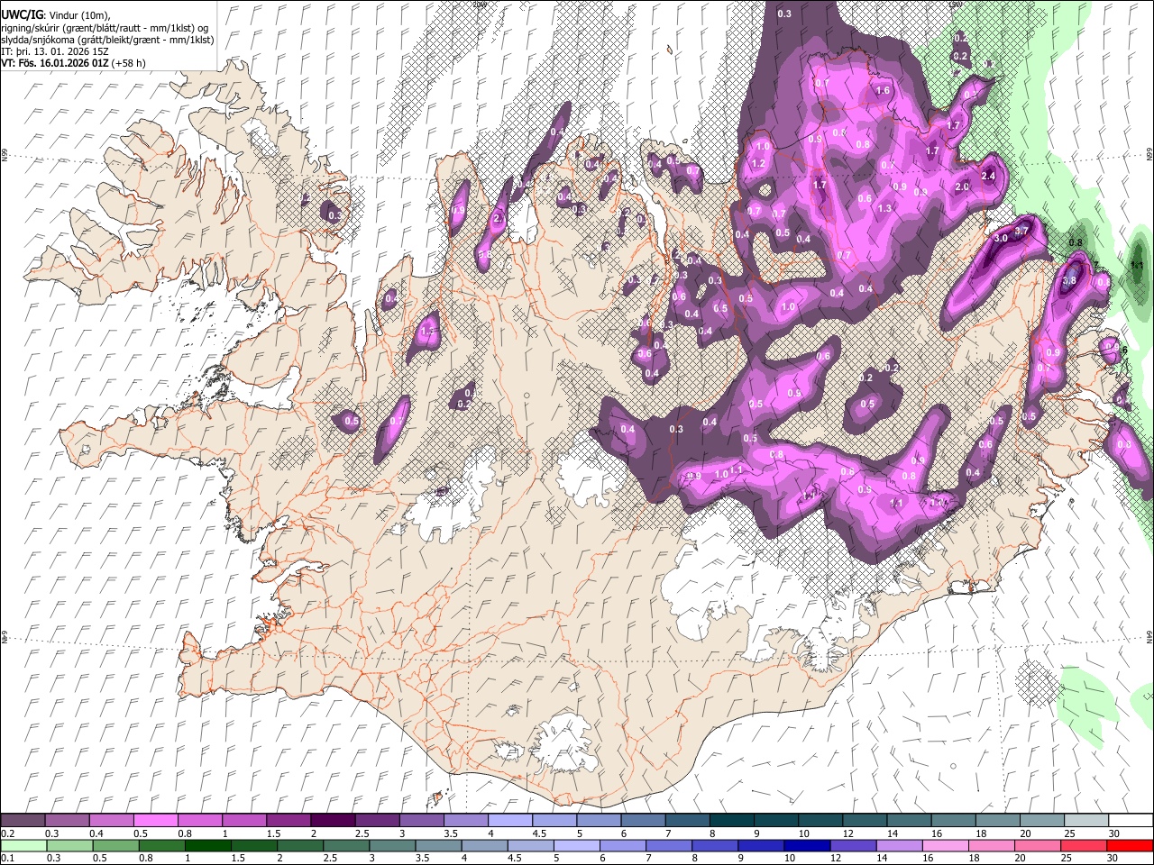Pick upper legend pink swatch between 0.5 and 0.8
This screenshot has width=1154, height=865.
pos(155,821)
